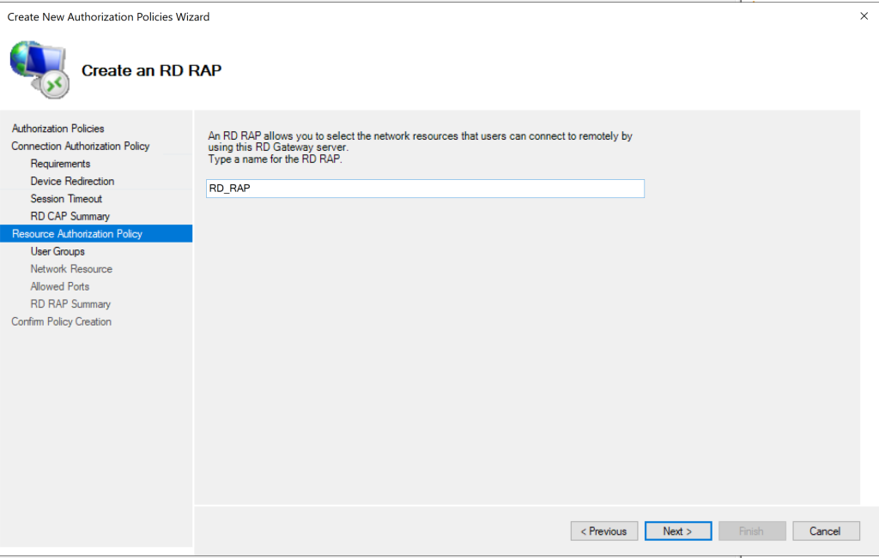The image size is (879, 558).
Task: Select the Confirm Policy Creation step
Action: coord(61,321)
